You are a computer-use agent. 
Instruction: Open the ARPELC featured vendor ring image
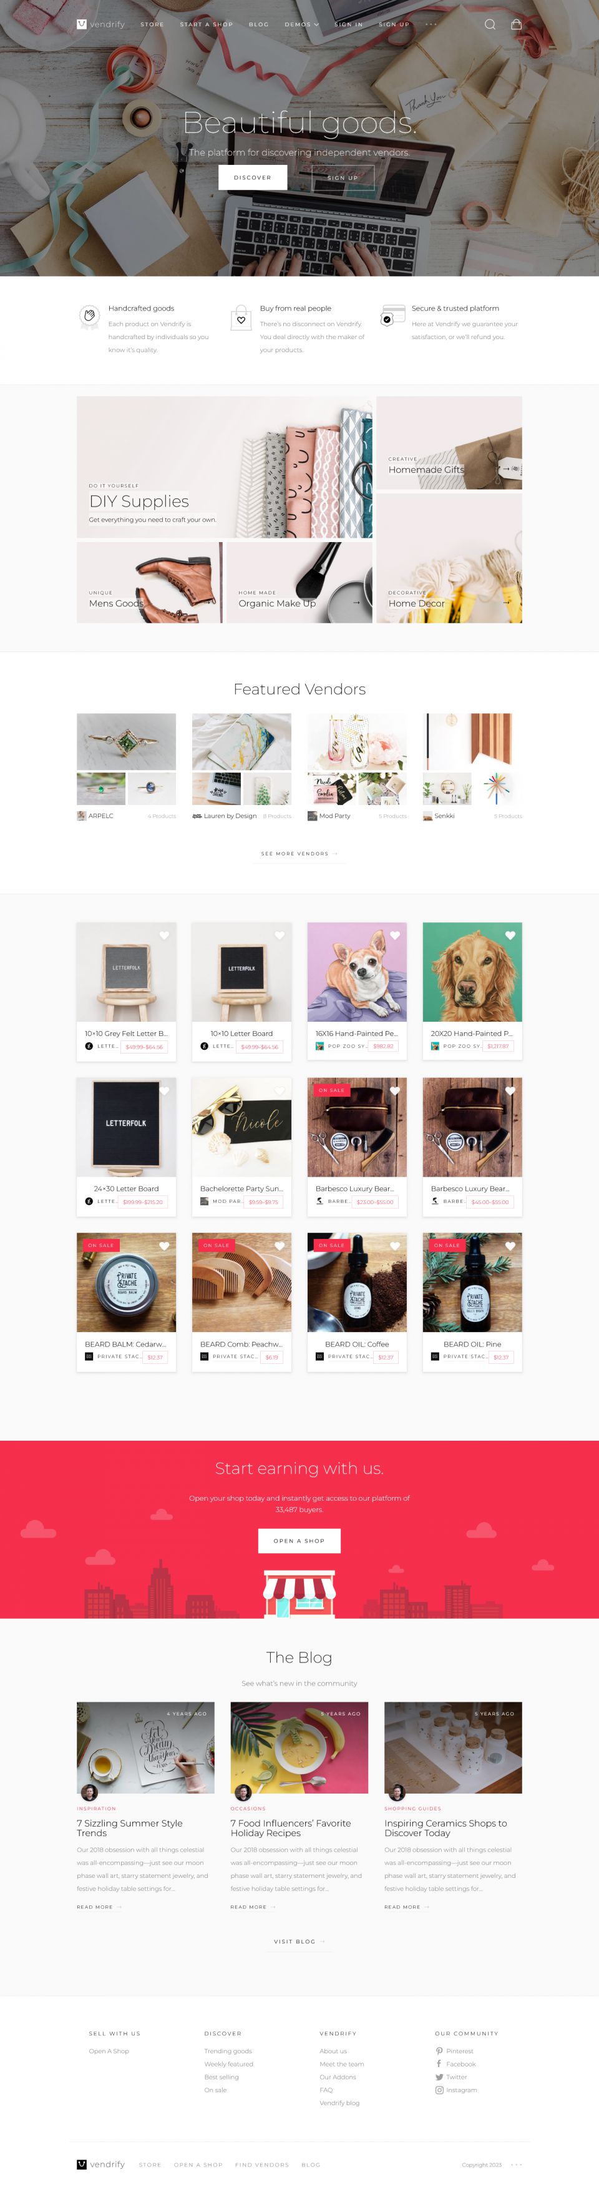[x=127, y=741]
